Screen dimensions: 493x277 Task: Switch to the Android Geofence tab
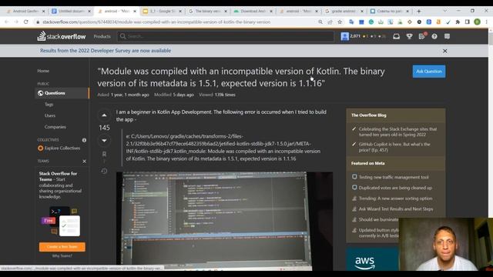[25, 11]
